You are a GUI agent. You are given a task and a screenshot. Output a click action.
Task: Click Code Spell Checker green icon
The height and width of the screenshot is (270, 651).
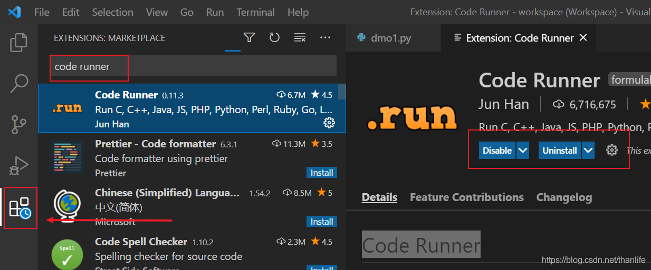coord(67,255)
